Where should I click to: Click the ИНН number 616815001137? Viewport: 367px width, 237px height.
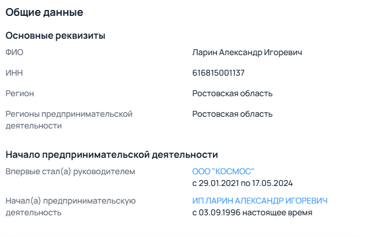[x=218, y=73]
